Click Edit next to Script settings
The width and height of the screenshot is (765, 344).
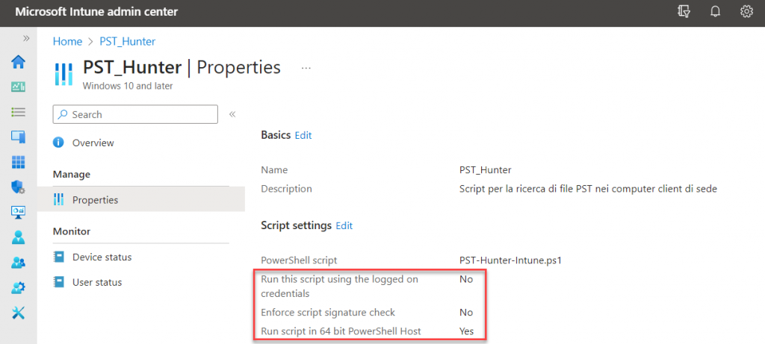tap(344, 225)
